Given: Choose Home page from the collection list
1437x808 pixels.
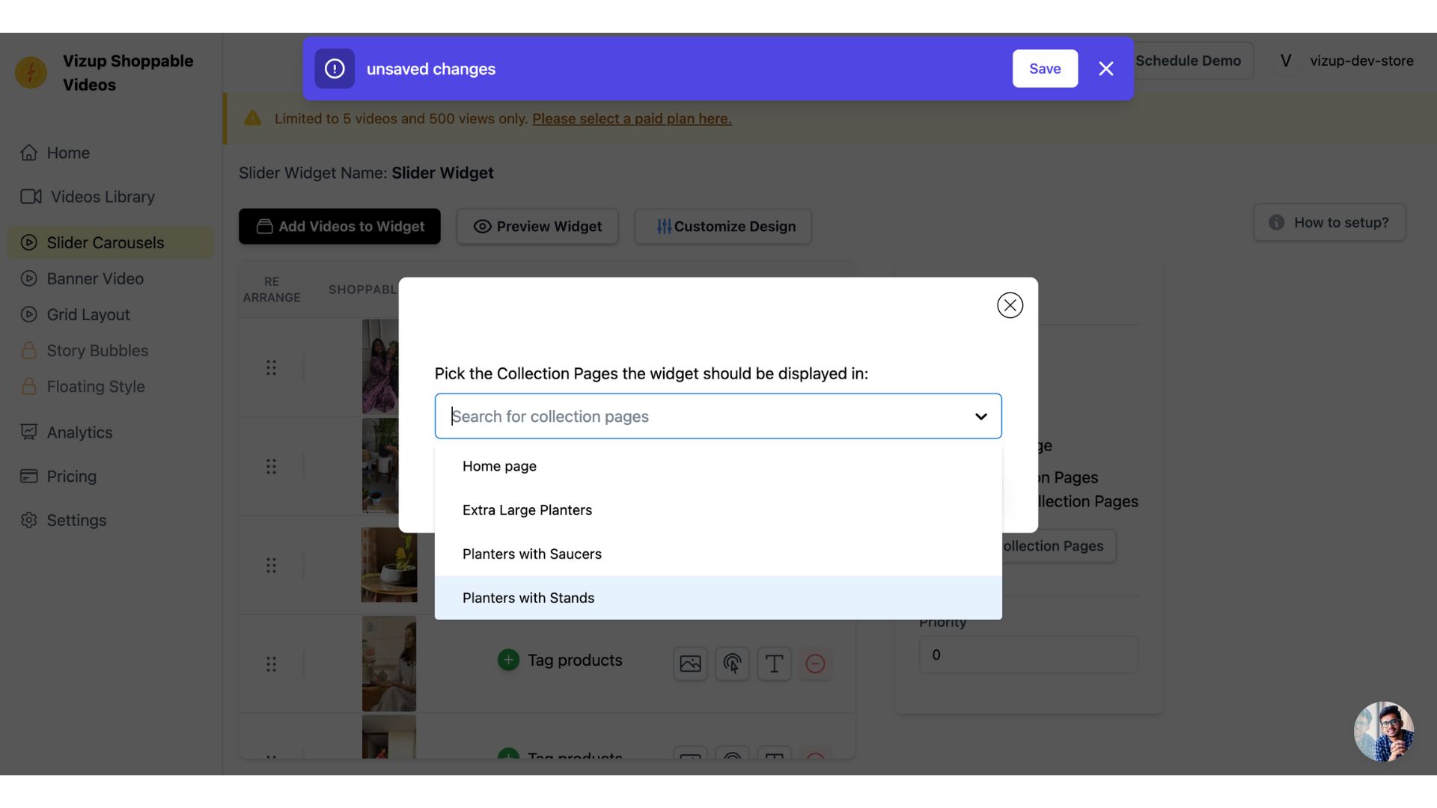Looking at the screenshot, I should point(499,465).
